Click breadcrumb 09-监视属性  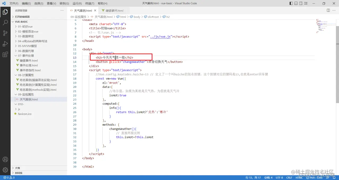78,17
